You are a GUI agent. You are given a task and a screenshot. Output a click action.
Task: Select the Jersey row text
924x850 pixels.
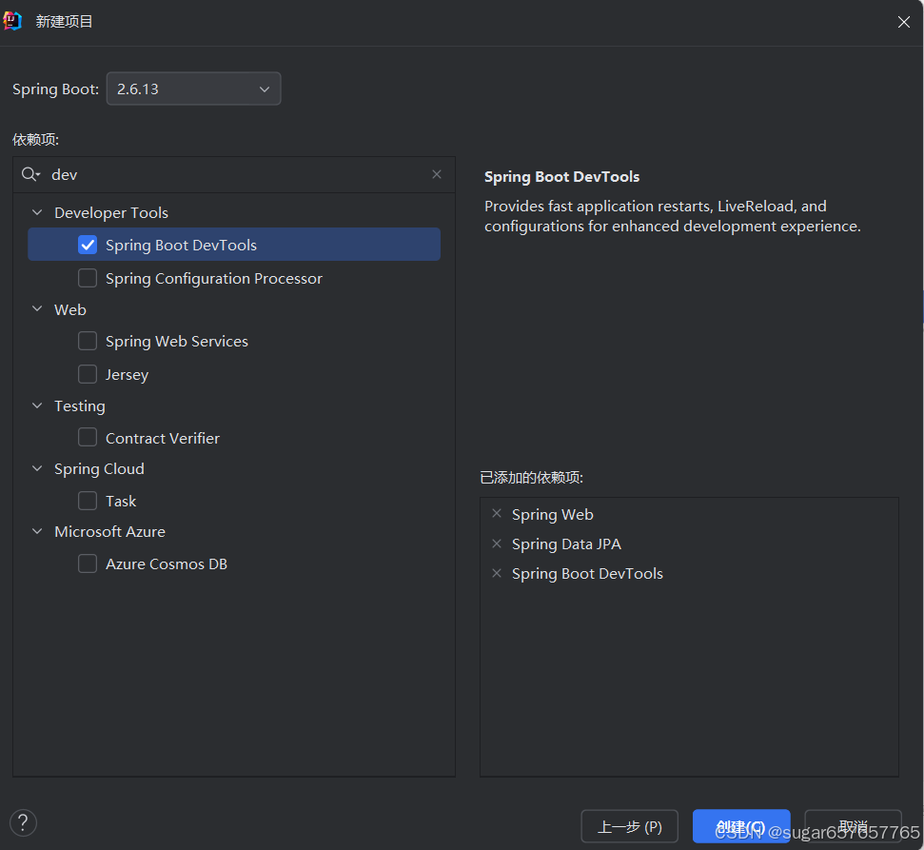[x=127, y=374]
